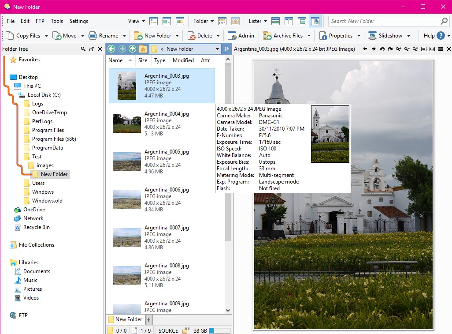Open the FTP menu
This screenshot has height=334, width=452.
coord(40,21)
